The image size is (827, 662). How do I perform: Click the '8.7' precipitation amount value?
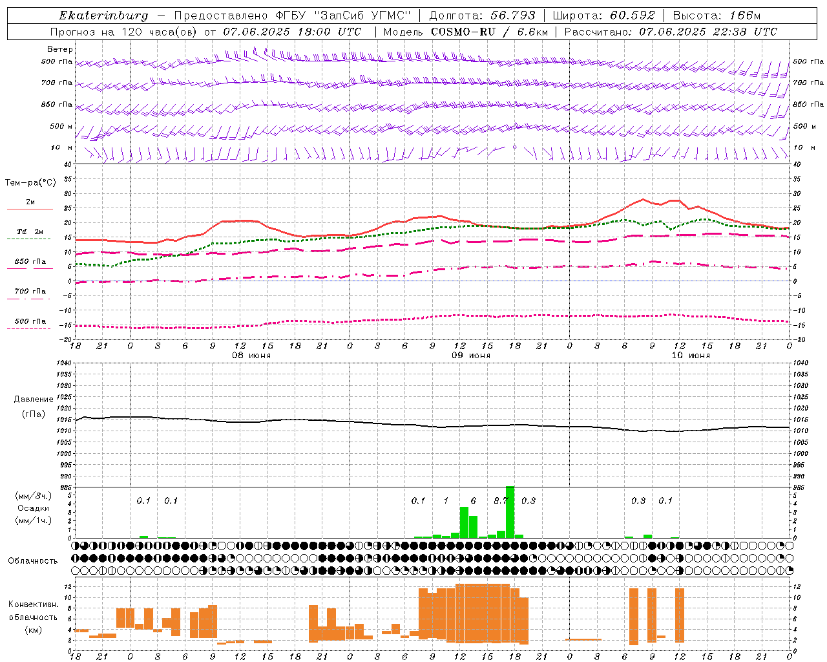pyautogui.click(x=501, y=501)
